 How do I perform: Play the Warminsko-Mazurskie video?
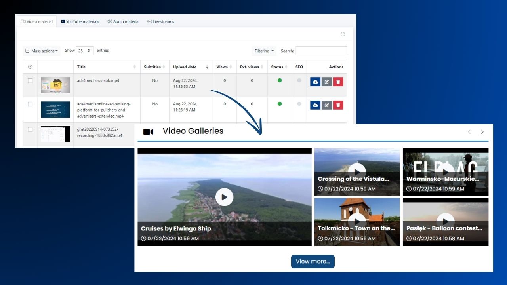coord(446,172)
